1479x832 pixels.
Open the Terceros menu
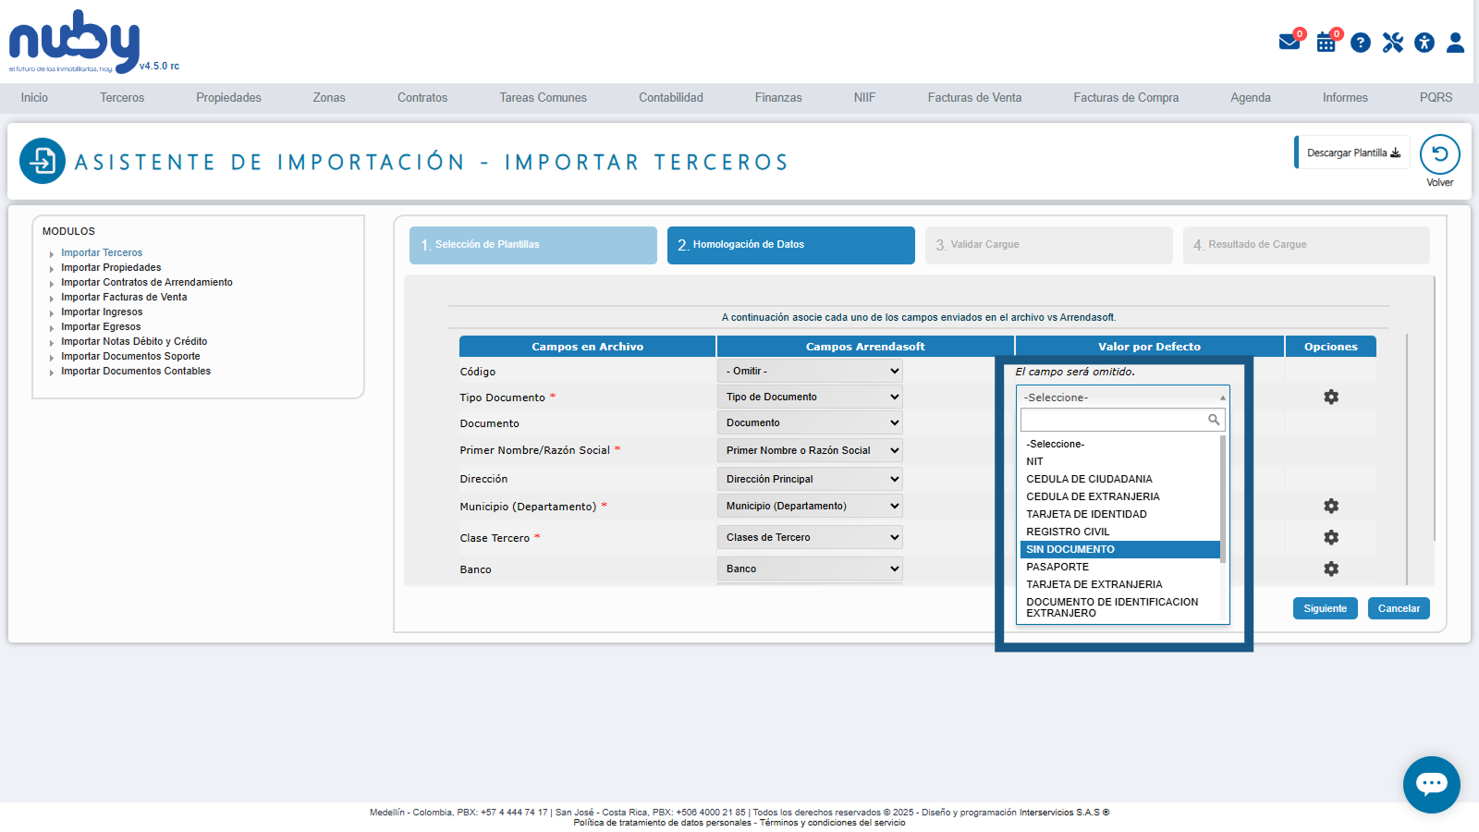[x=122, y=97]
